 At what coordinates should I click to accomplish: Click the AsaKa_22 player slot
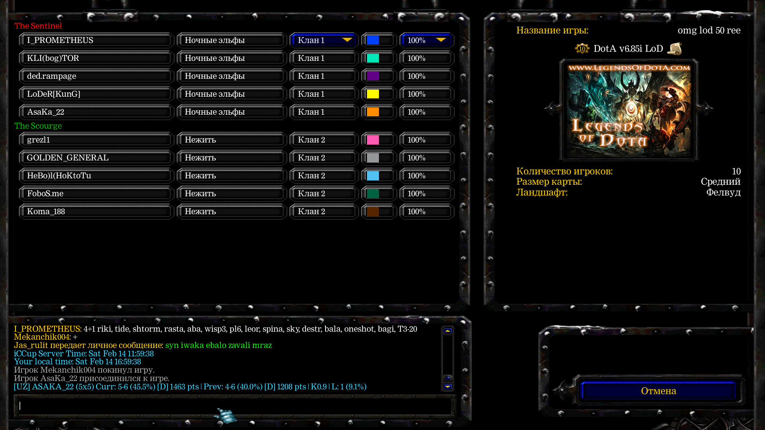pos(96,112)
